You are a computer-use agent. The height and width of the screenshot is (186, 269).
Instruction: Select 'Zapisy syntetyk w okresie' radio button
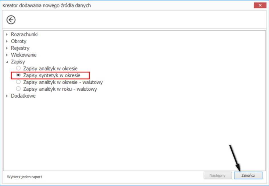pos(18,75)
